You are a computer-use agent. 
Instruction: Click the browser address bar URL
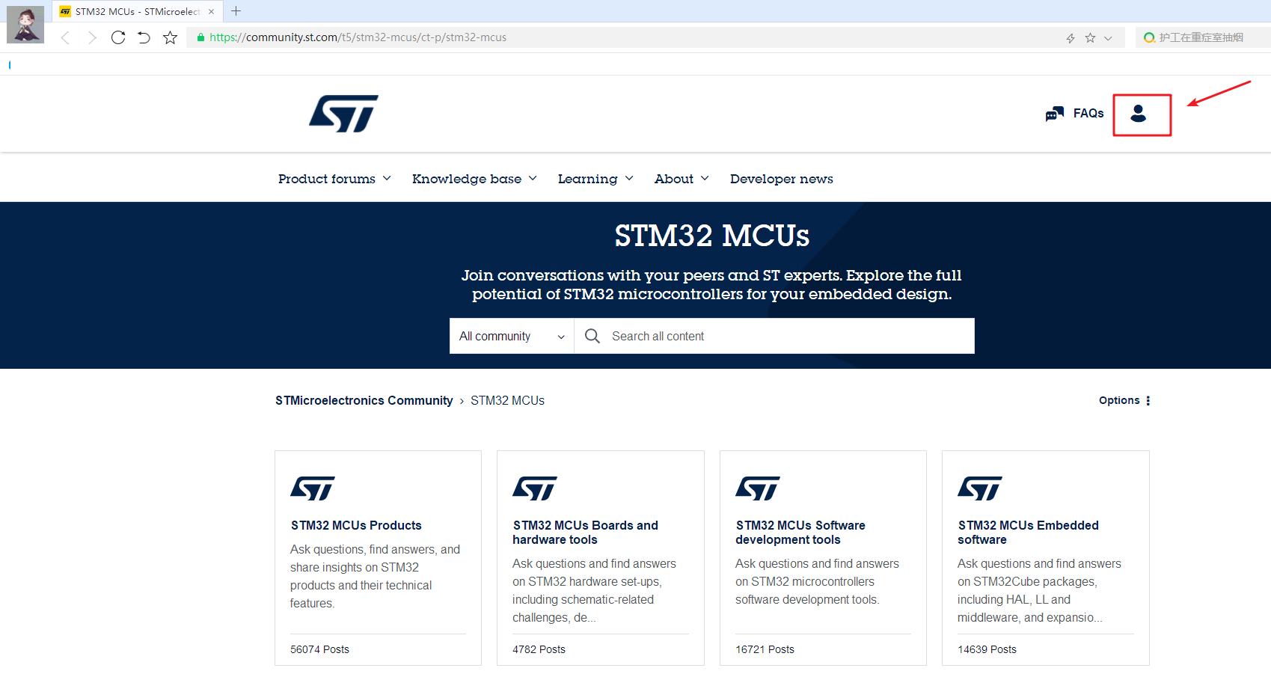pos(358,37)
